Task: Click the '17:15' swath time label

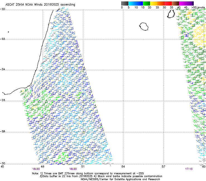Action: point(189,169)
